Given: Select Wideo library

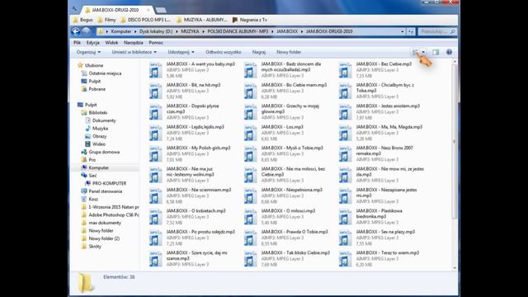Looking at the screenshot, I should point(99,144).
